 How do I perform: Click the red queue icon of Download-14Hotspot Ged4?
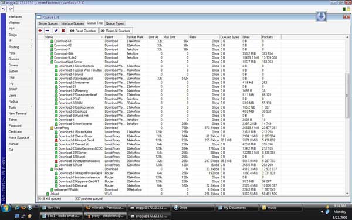[56, 140]
